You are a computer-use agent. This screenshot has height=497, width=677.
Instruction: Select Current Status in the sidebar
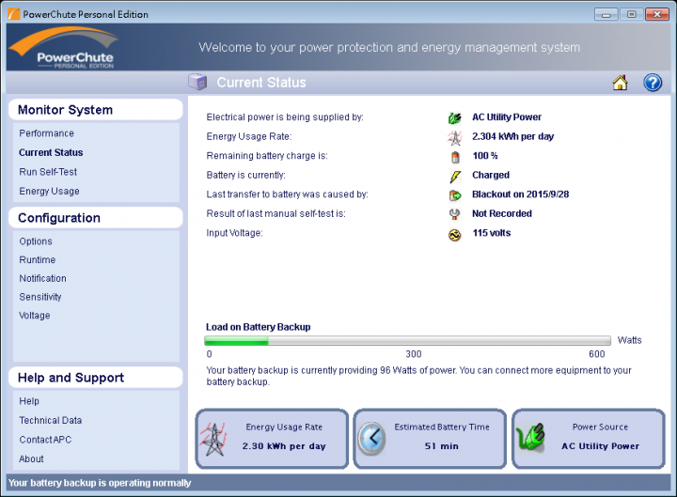click(51, 153)
